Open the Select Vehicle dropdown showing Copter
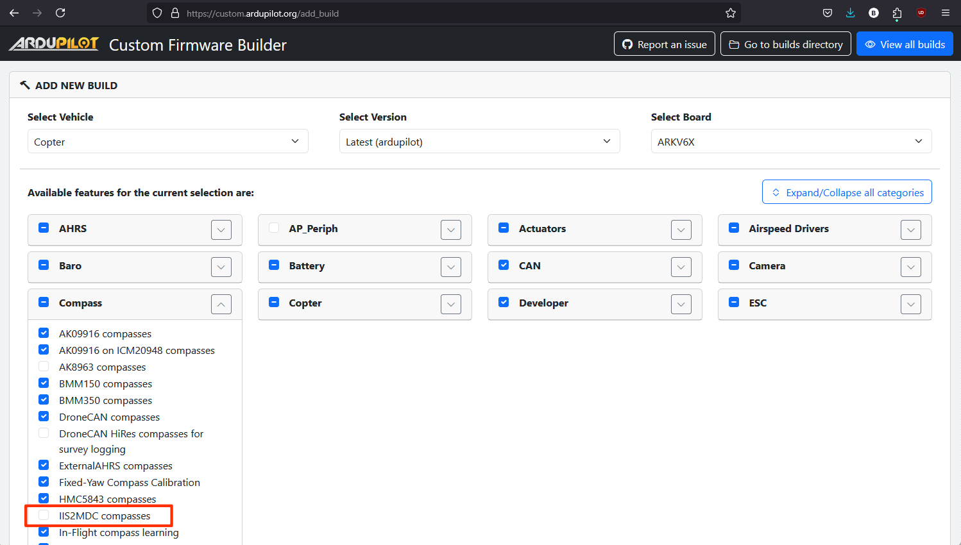 tap(168, 142)
